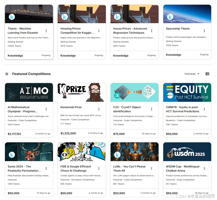Image resolution: width=217 pixels, height=200 pixels.
Task: Click the Equity Post HCT Survival banner
Action: (187, 92)
